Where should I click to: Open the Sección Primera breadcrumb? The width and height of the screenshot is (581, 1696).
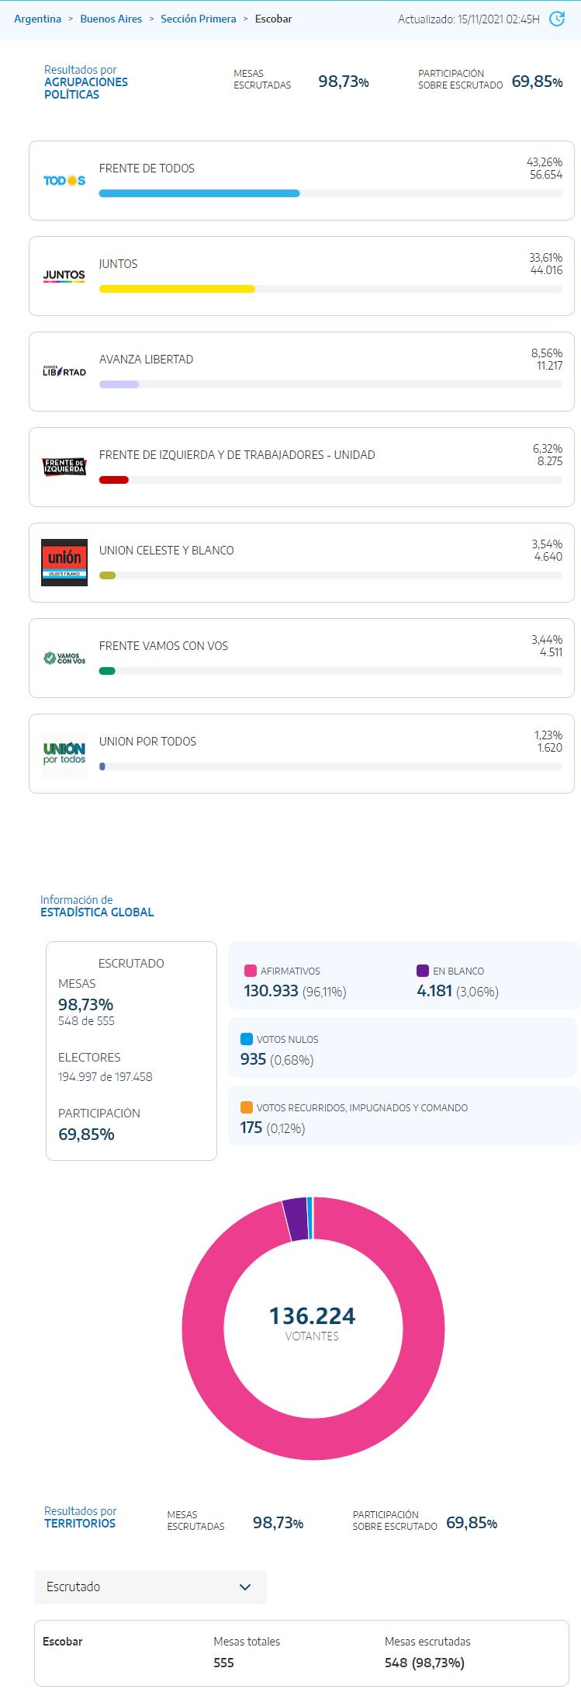tap(196, 17)
